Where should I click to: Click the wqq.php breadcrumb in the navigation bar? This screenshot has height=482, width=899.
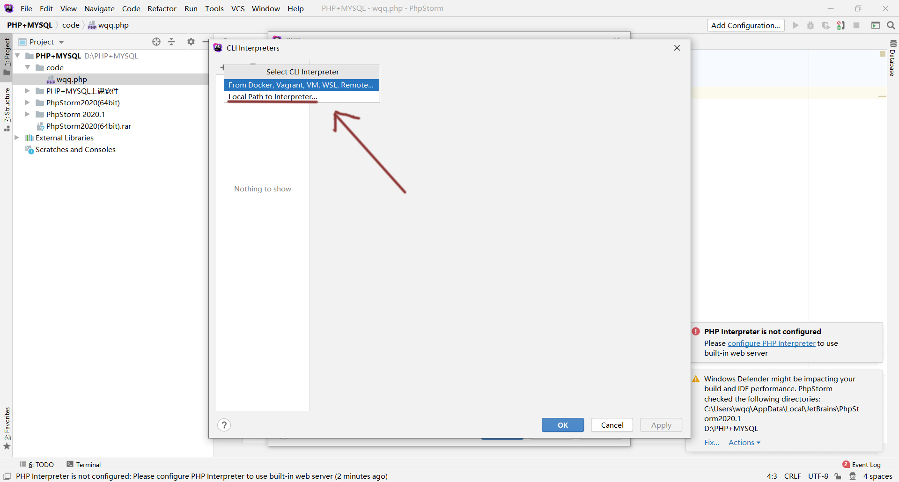pos(108,25)
